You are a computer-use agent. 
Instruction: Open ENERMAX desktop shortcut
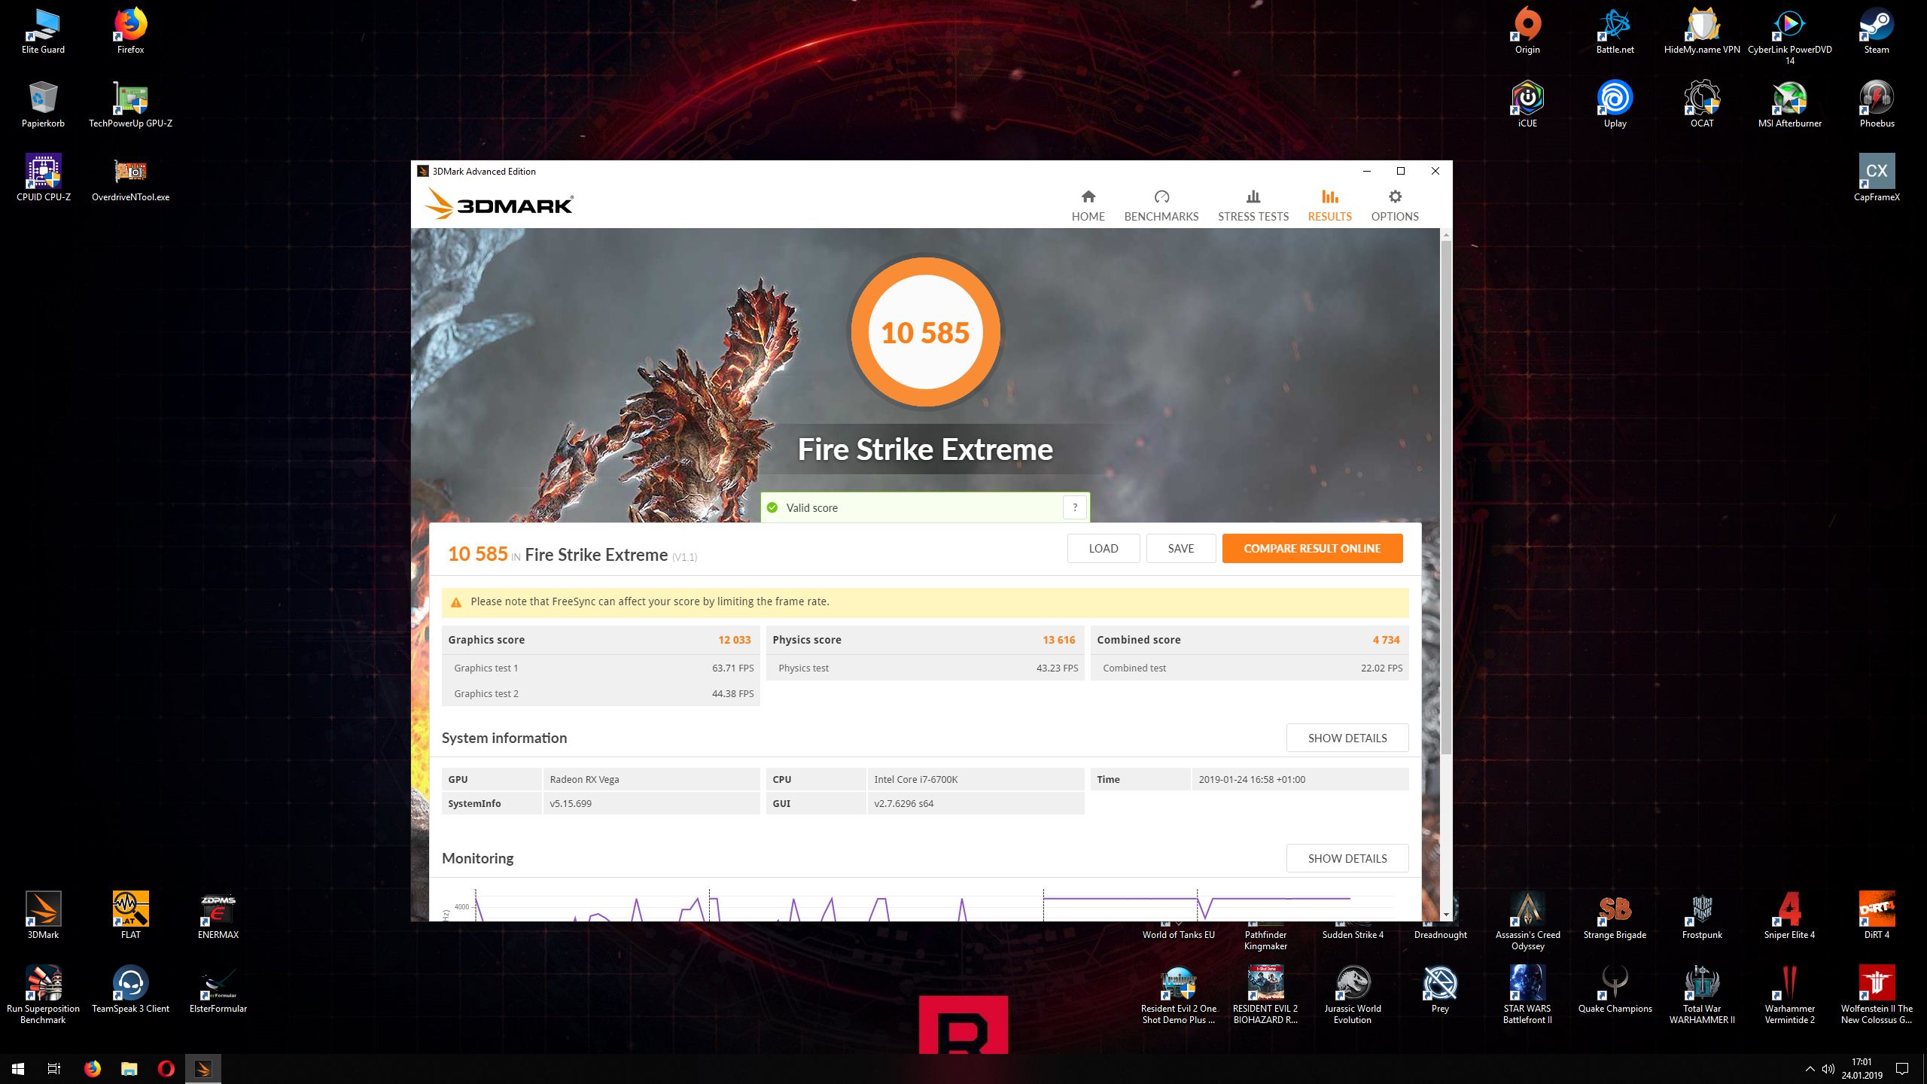pos(218,917)
